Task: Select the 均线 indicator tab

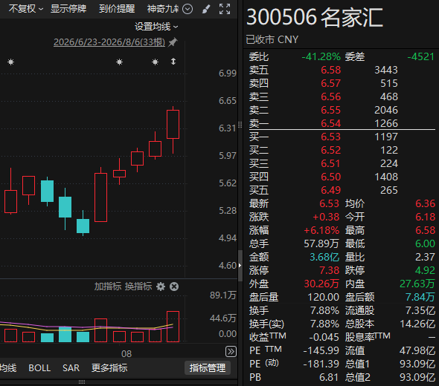Action: [x=8, y=368]
